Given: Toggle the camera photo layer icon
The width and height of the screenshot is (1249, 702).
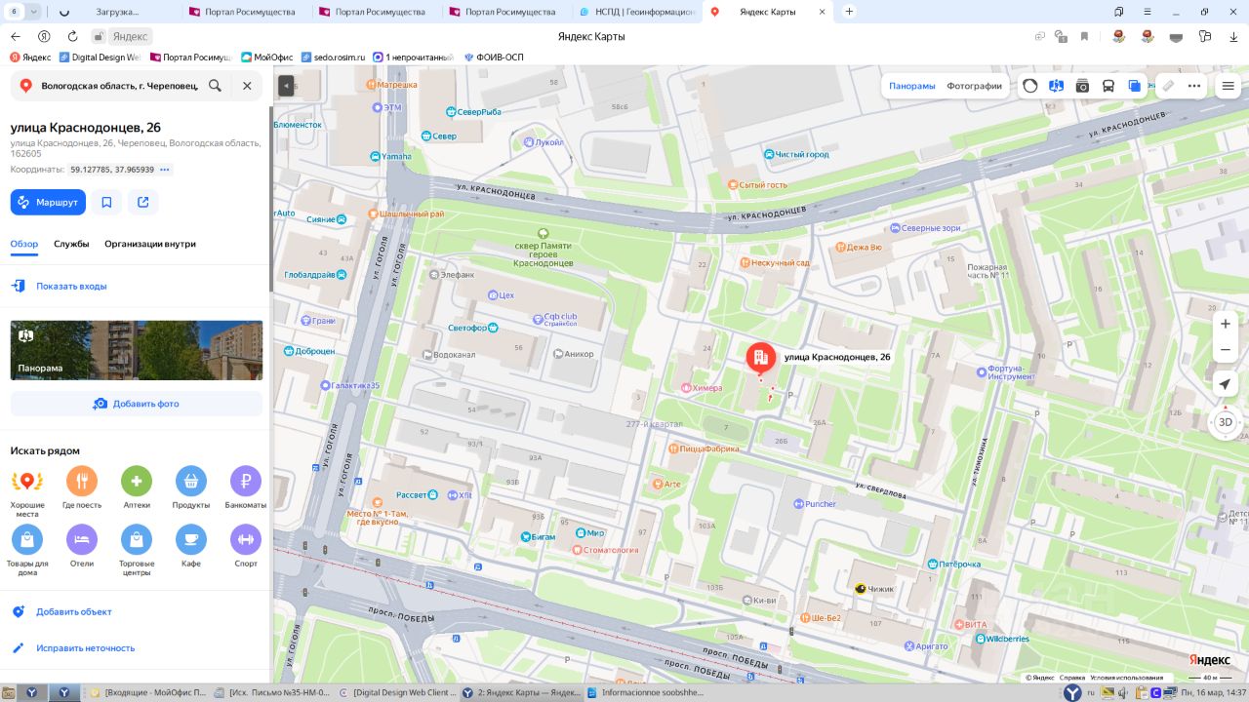Looking at the screenshot, I should click(1082, 86).
